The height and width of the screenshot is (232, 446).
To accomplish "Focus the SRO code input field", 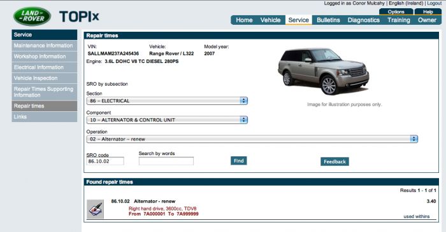I will 105,161.
